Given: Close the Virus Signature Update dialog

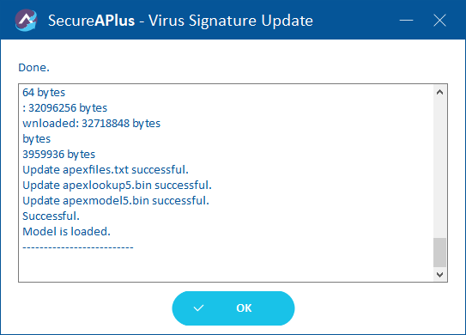Looking at the screenshot, I should pos(439,21).
